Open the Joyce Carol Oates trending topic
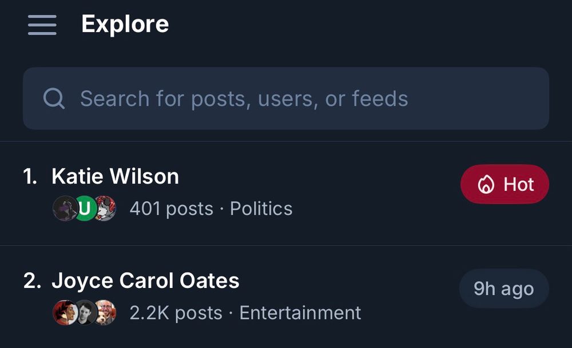 pyautogui.click(x=146, y=281)
